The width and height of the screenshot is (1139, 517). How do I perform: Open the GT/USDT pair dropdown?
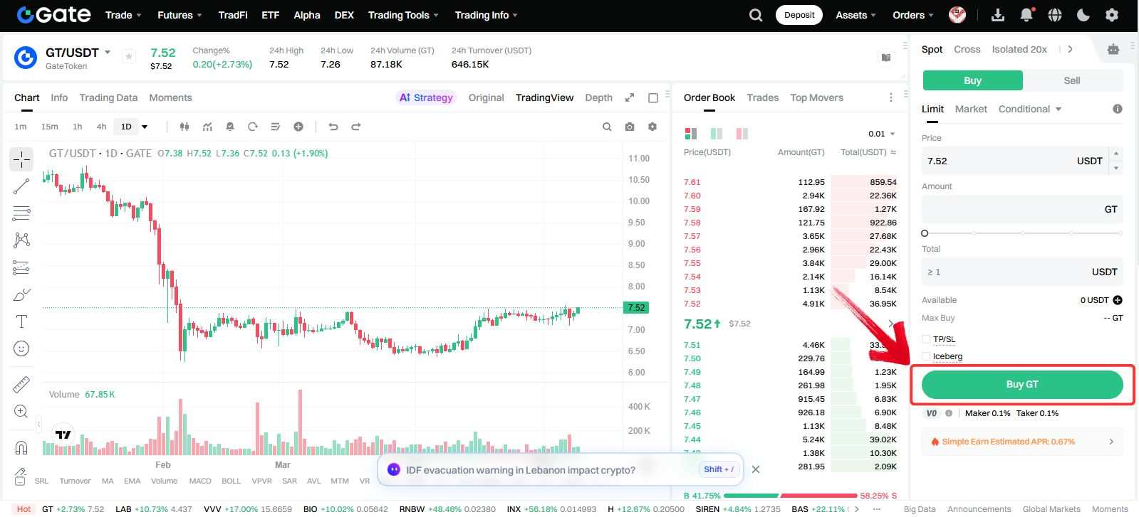[x=108, y=53]
